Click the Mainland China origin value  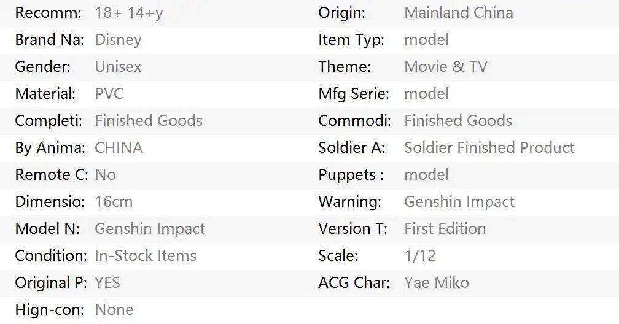click(459, 13)
